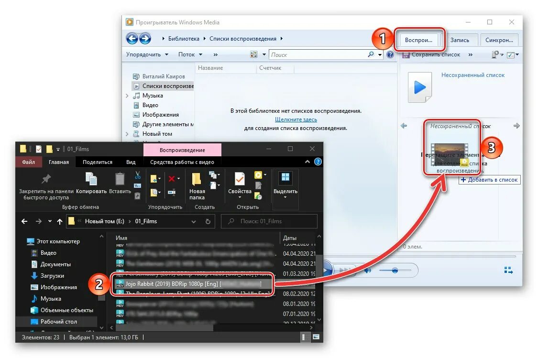538x358 pixels.
Task: Collapse the Explorer ribbon chevron
Action: [x=307, y=162]
